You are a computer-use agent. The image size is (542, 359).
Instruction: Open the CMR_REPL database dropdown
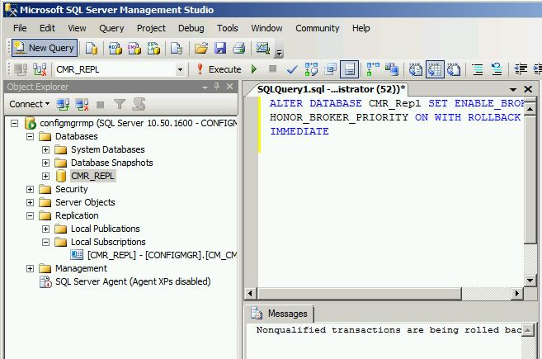pos(180,70)
